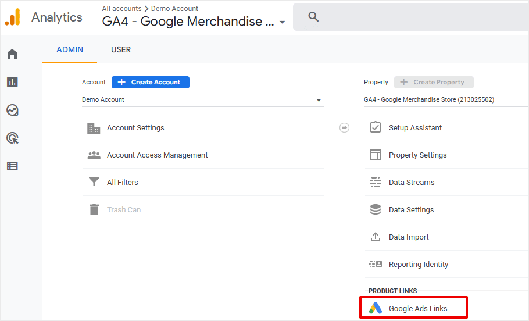Open Configure table icon in sidebar

click(12, 166)
